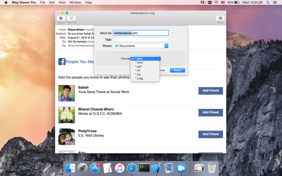The width and height of the screenshot is (282, 176).
Task: Click Add Friend for Satish
Action: coord(210,91)
